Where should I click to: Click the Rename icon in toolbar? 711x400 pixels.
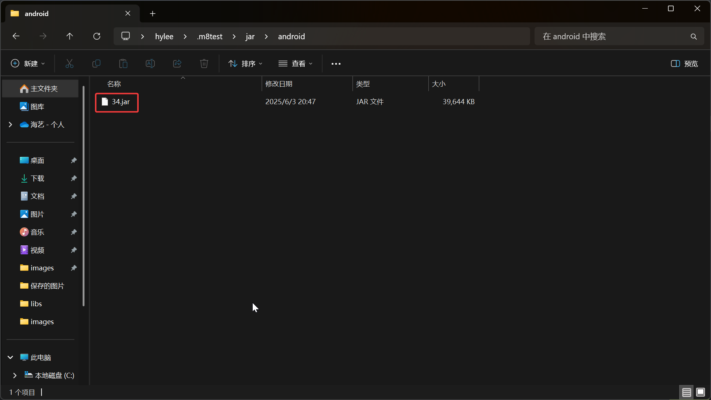150,63
